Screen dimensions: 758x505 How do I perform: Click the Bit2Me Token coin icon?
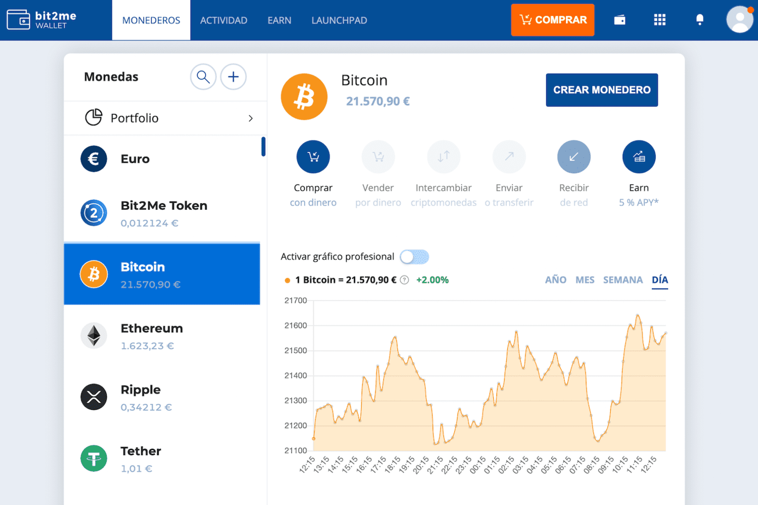pyautogui.click(x=94, y=213)
